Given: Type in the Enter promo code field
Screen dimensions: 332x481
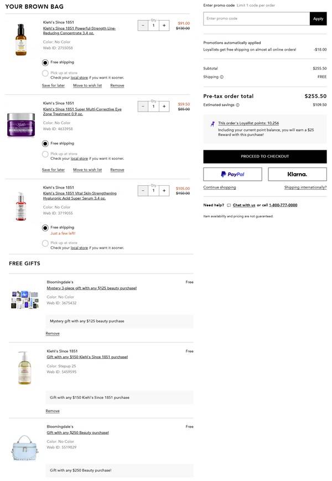Looking at the screenshot, I should pos(256,19).
